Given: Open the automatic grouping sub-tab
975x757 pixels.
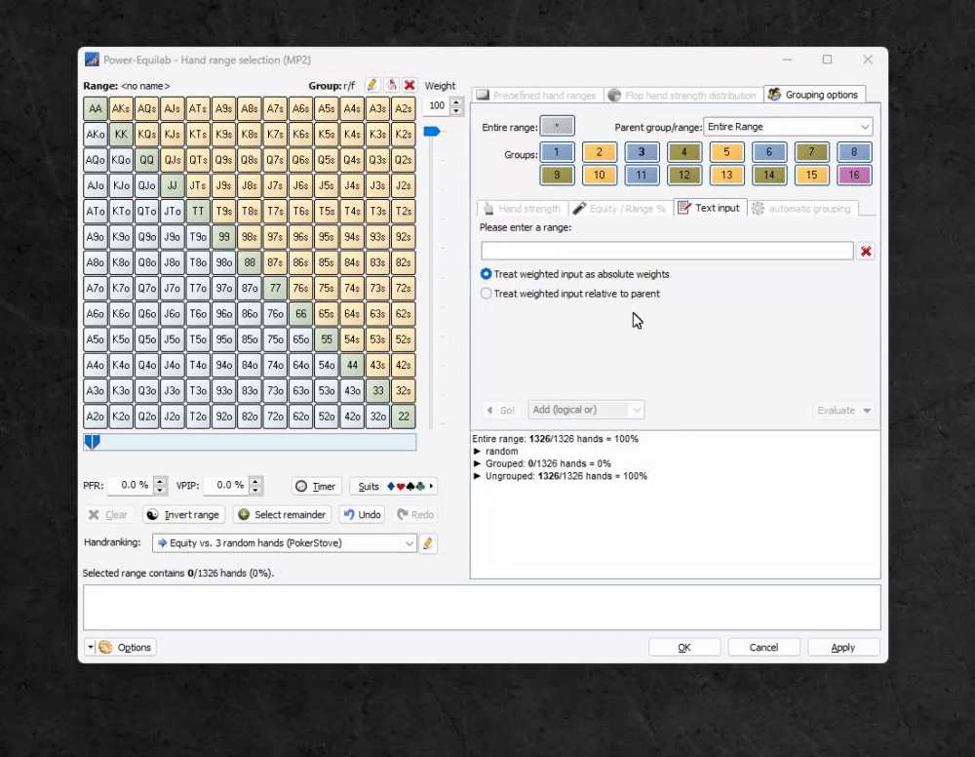Looking at the screenshot, I should coord(802,209).
